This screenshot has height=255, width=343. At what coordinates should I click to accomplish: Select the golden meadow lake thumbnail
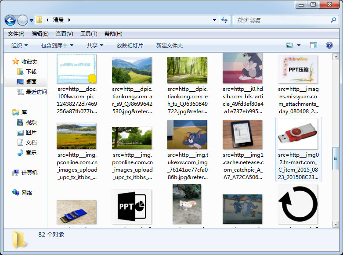click(x=76, y=136)
